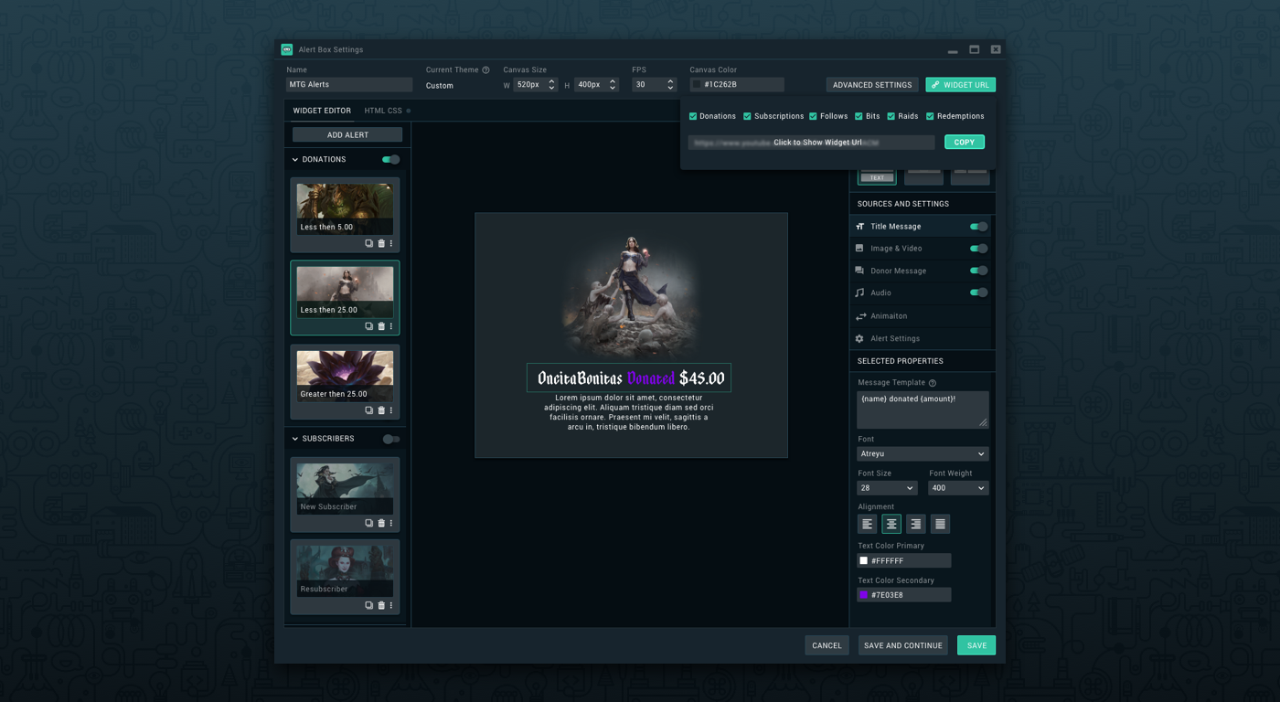Adjust canvas width stepper arrows
1280x702 pixels.
tap(551, 84)
